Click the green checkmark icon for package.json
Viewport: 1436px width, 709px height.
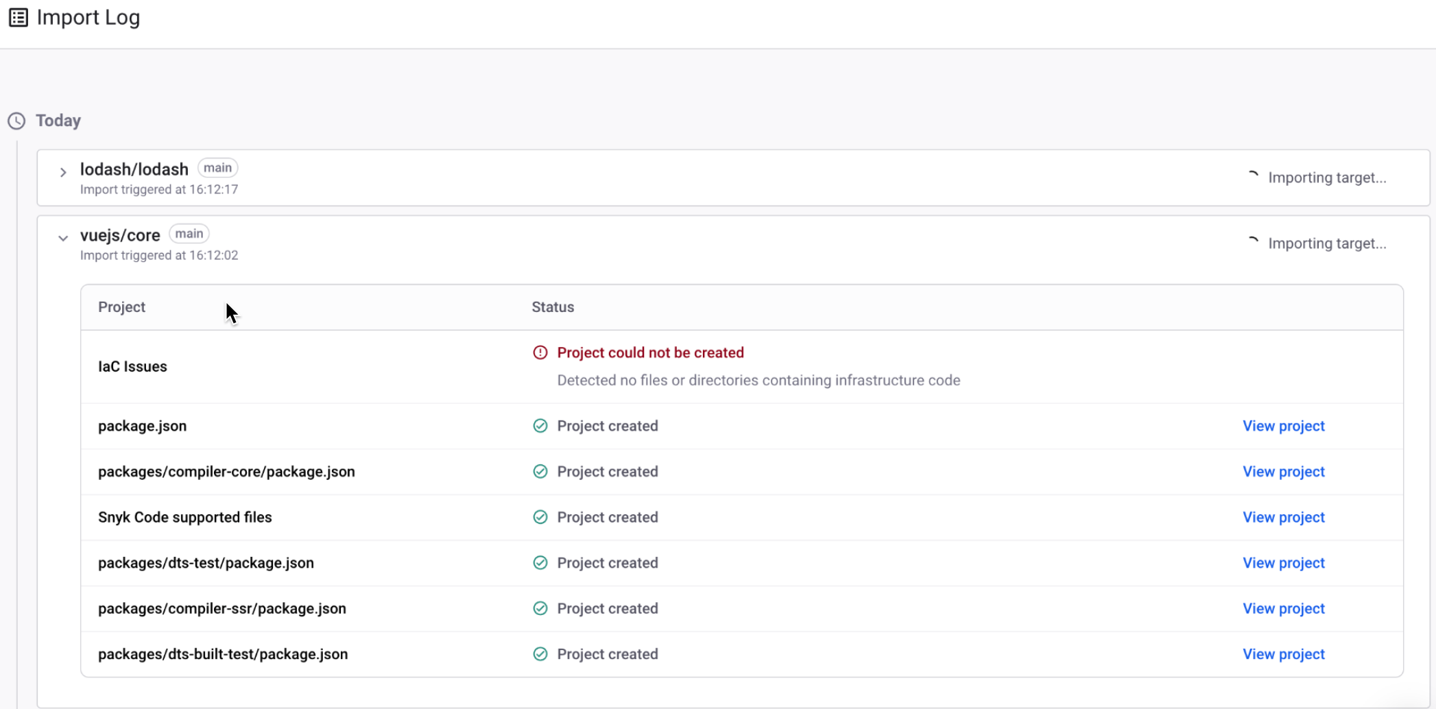point(540,426)
